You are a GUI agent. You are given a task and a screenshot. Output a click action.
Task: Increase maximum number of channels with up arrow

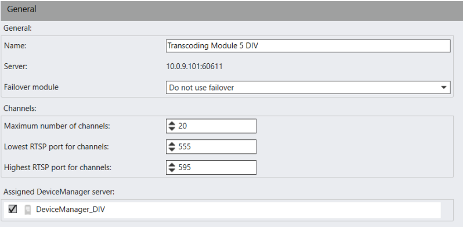(x=172, y=124)
